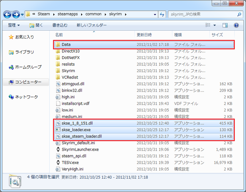Open the view options dropdown arrow
This screenshot has height=192, width=246.
click(x=215, y=25)
